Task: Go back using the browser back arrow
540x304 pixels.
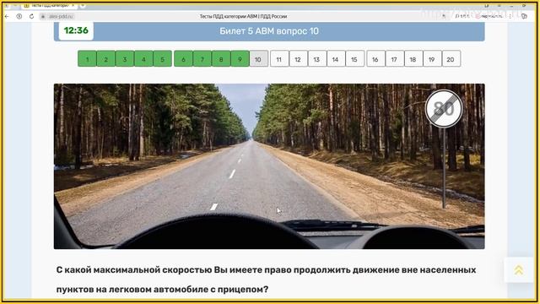Action: pyautogui.click(x=7, y=16)
